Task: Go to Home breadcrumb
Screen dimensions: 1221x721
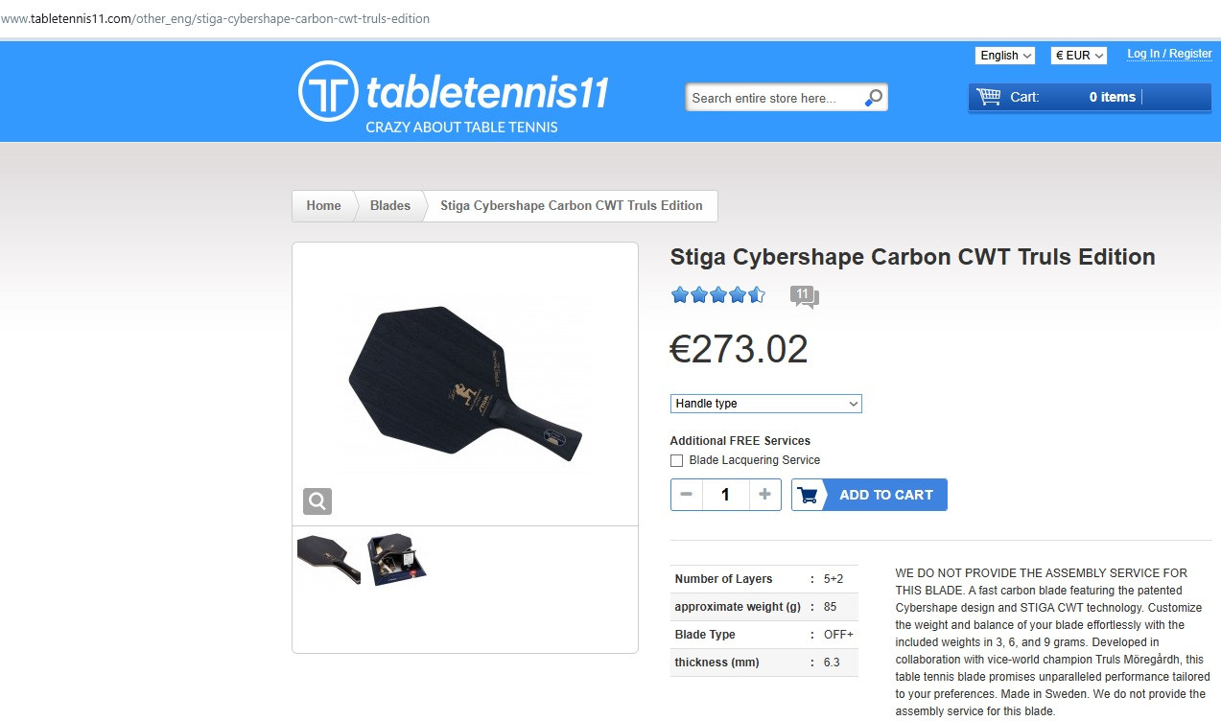Action: coord(323,206)
